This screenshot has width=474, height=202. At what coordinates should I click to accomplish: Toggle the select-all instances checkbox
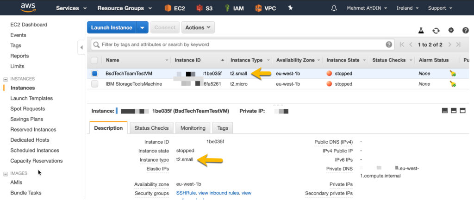(94, 60)
